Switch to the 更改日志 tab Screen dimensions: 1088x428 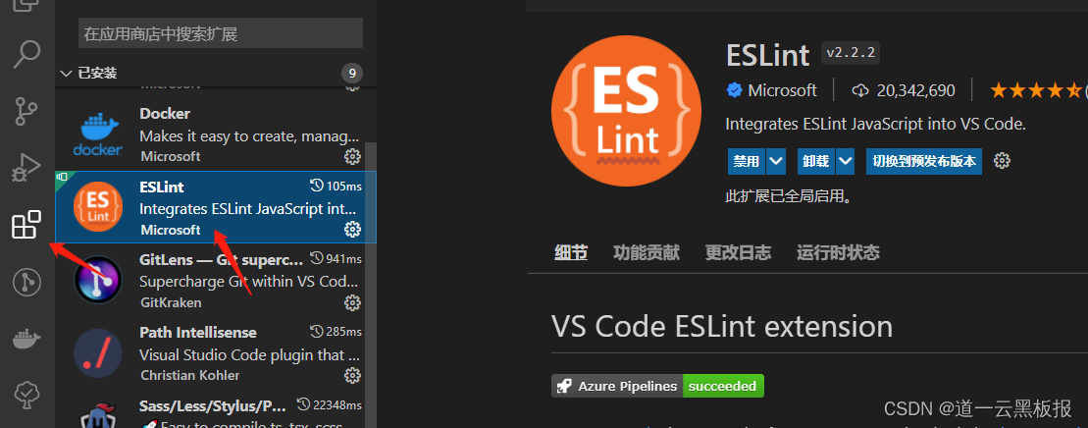738,252
